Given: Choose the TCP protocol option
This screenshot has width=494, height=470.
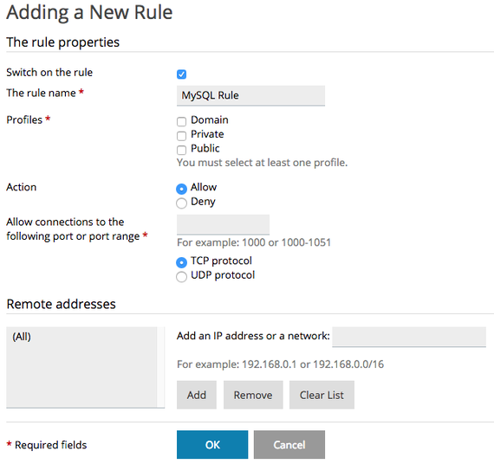Looking at the screenshot, I should (181, 262).
